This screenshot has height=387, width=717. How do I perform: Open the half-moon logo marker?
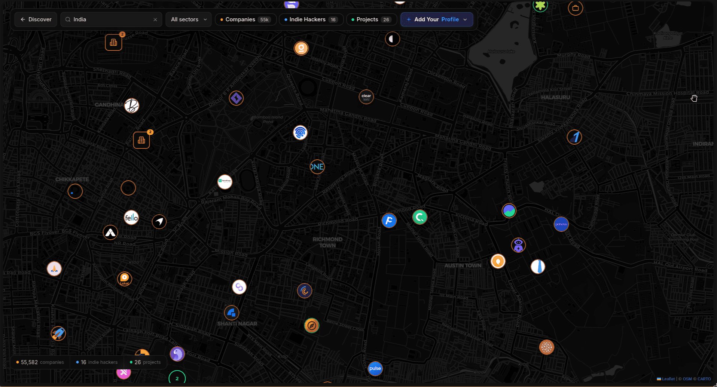[x=393, y=39]
